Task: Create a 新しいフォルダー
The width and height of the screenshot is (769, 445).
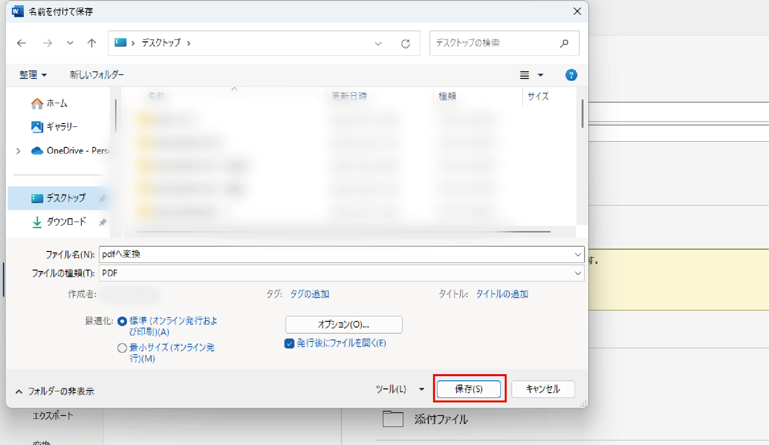Action: 97,75
